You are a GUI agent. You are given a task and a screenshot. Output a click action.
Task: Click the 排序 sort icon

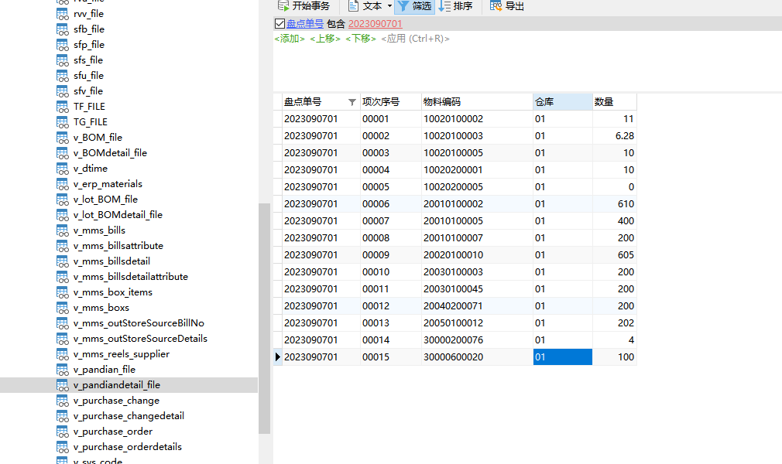(444, 6)
